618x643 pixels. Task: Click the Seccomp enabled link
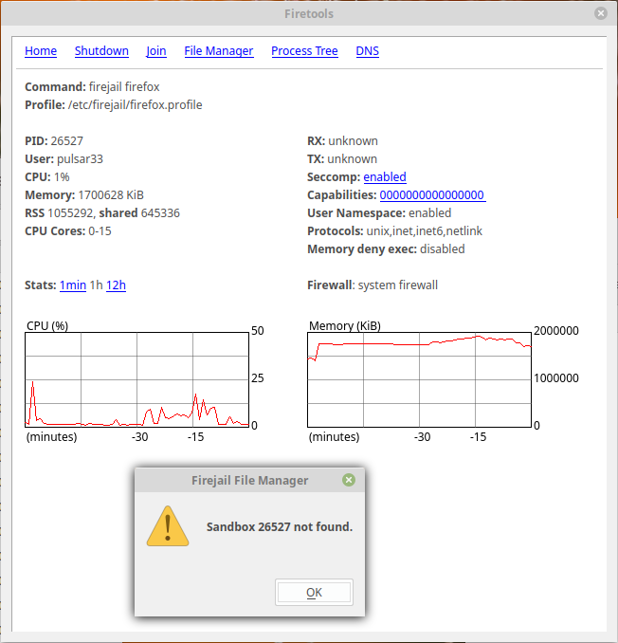coord(385,176)
